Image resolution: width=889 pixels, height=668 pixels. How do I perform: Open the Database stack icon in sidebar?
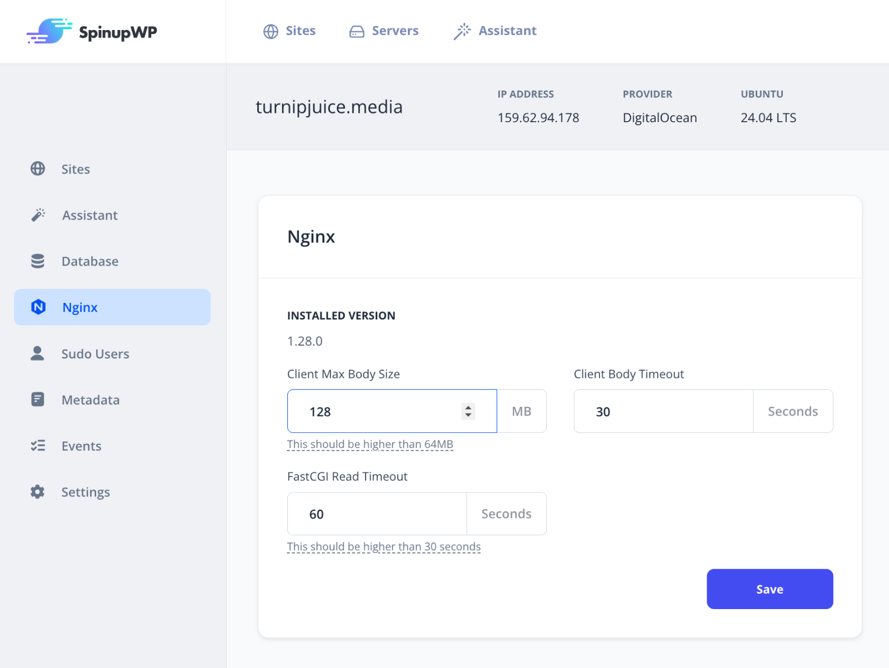[37, 261]
